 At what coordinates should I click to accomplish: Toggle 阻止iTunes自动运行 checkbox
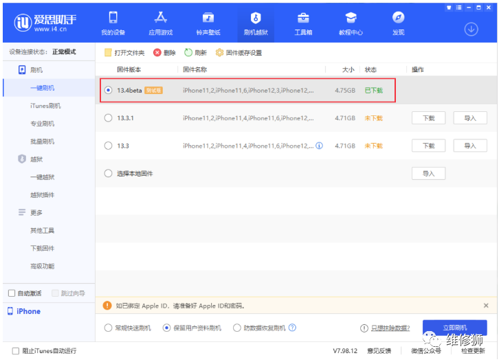point(16,350)
